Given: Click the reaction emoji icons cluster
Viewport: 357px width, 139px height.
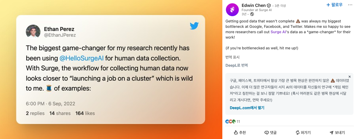Looking at the screenshot, I should (230, 121).
